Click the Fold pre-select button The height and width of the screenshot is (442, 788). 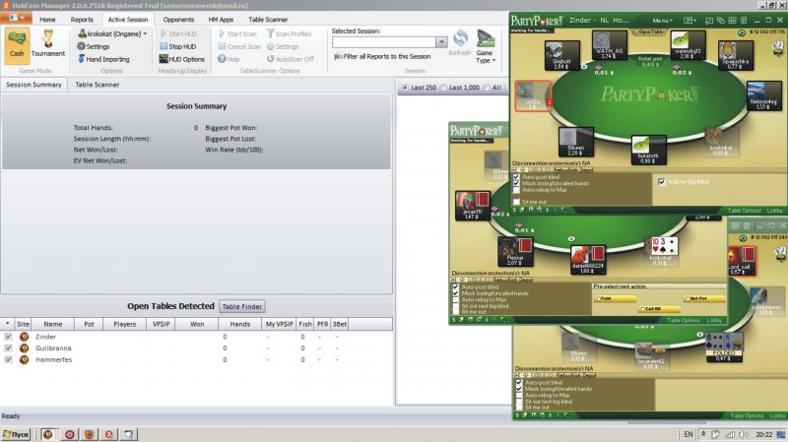pos(615,298)
